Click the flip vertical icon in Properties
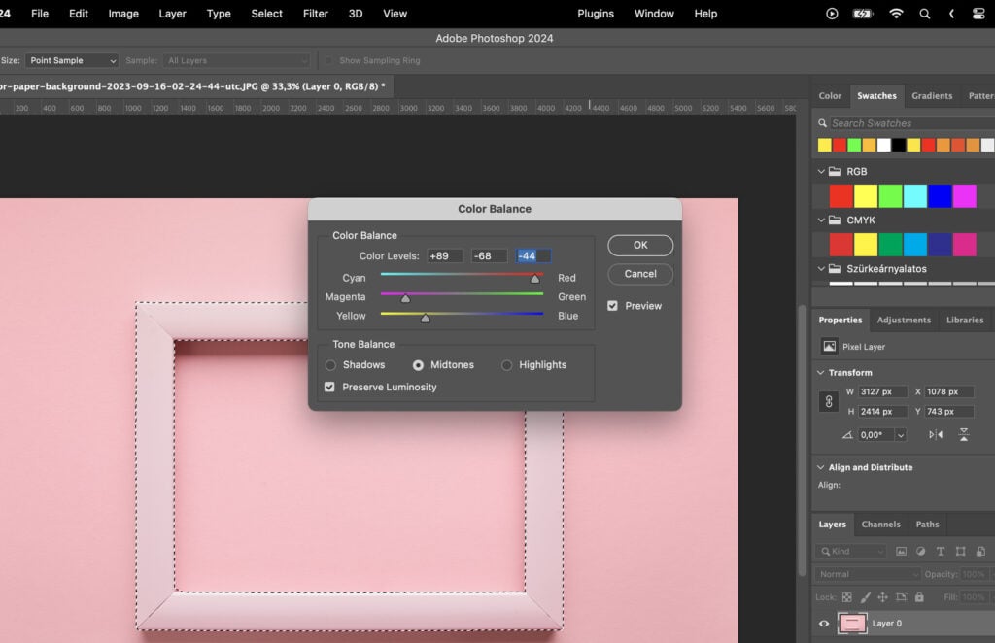 point(964,434)
